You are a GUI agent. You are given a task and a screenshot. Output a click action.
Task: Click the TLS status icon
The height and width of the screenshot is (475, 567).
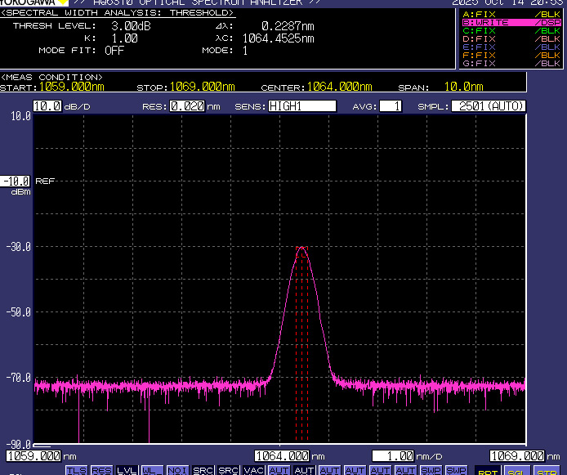pyautogui.click(x=76, y=470)
